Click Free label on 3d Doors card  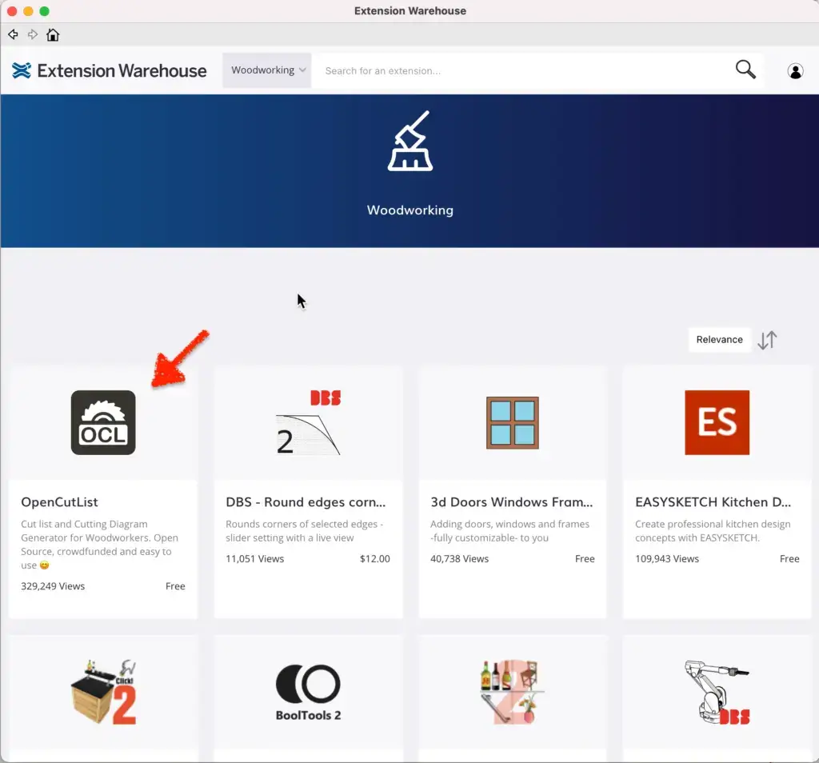585,559
